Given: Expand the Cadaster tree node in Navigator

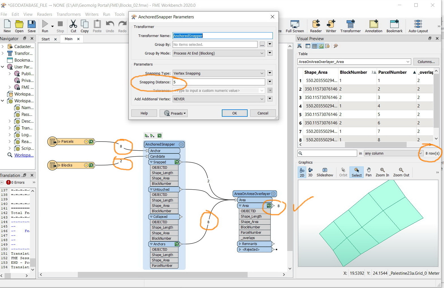Looking at the screenshot, I should (3, 47).
